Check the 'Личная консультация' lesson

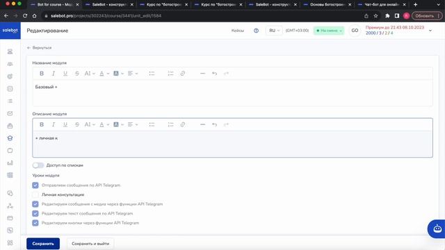(x=35, y=194)
